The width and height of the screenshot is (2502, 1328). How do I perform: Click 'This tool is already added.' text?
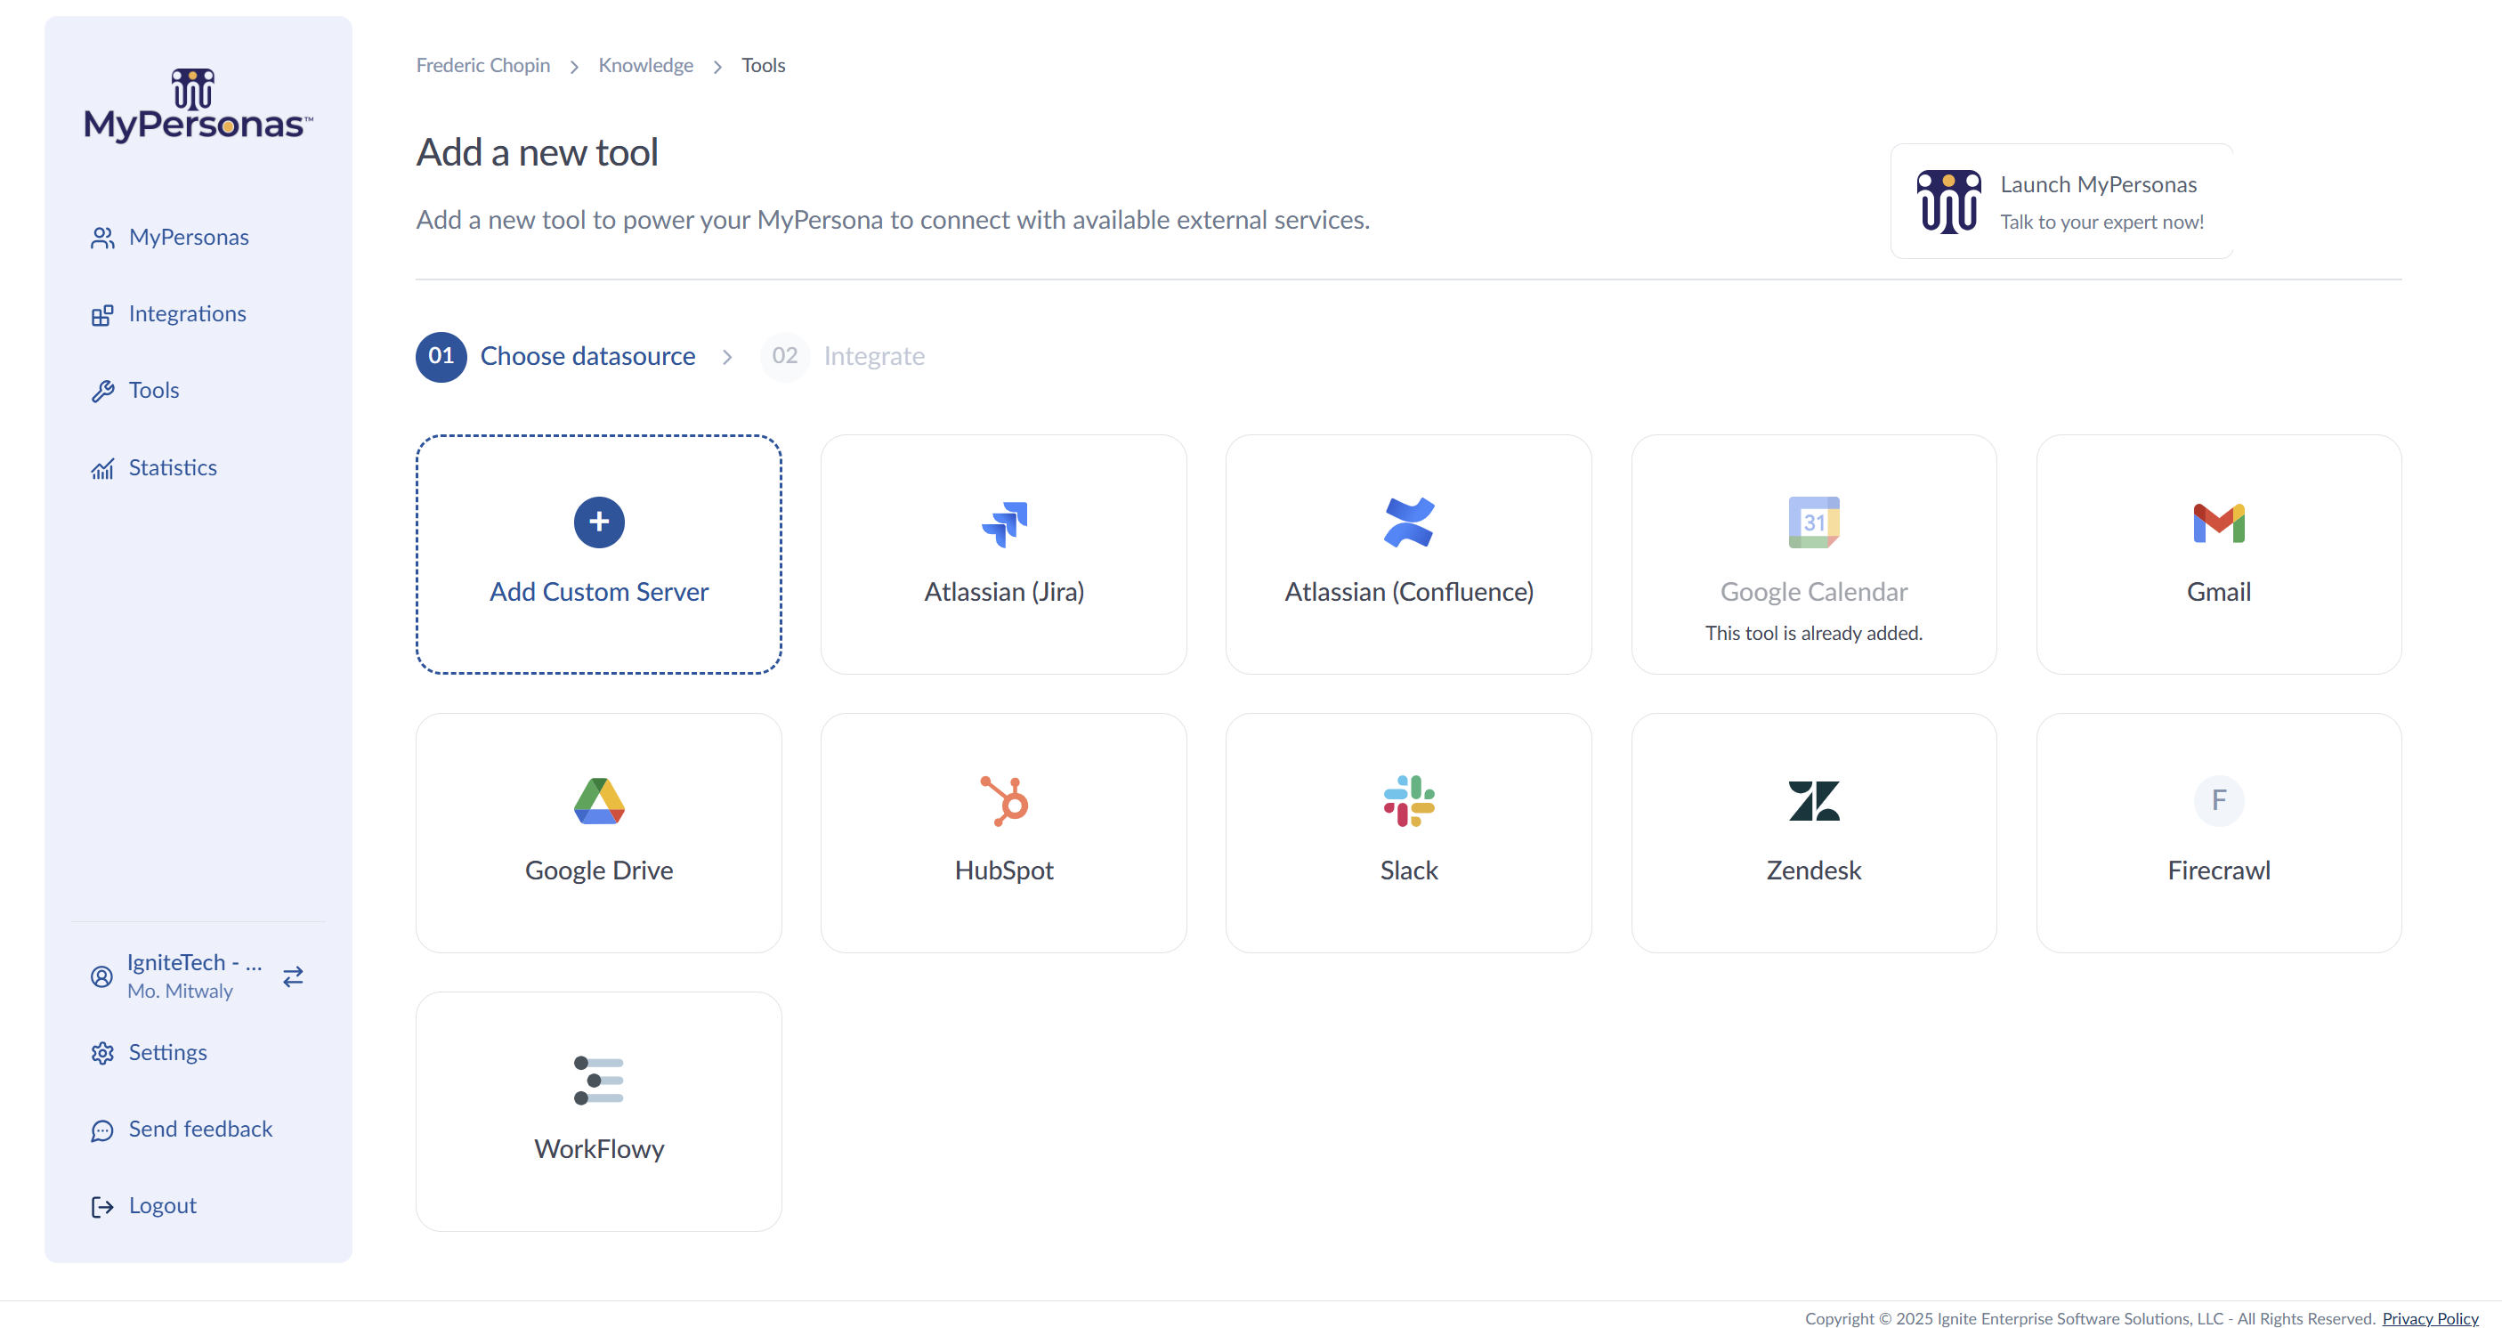pyautogui.click(x=1813, y=634)
